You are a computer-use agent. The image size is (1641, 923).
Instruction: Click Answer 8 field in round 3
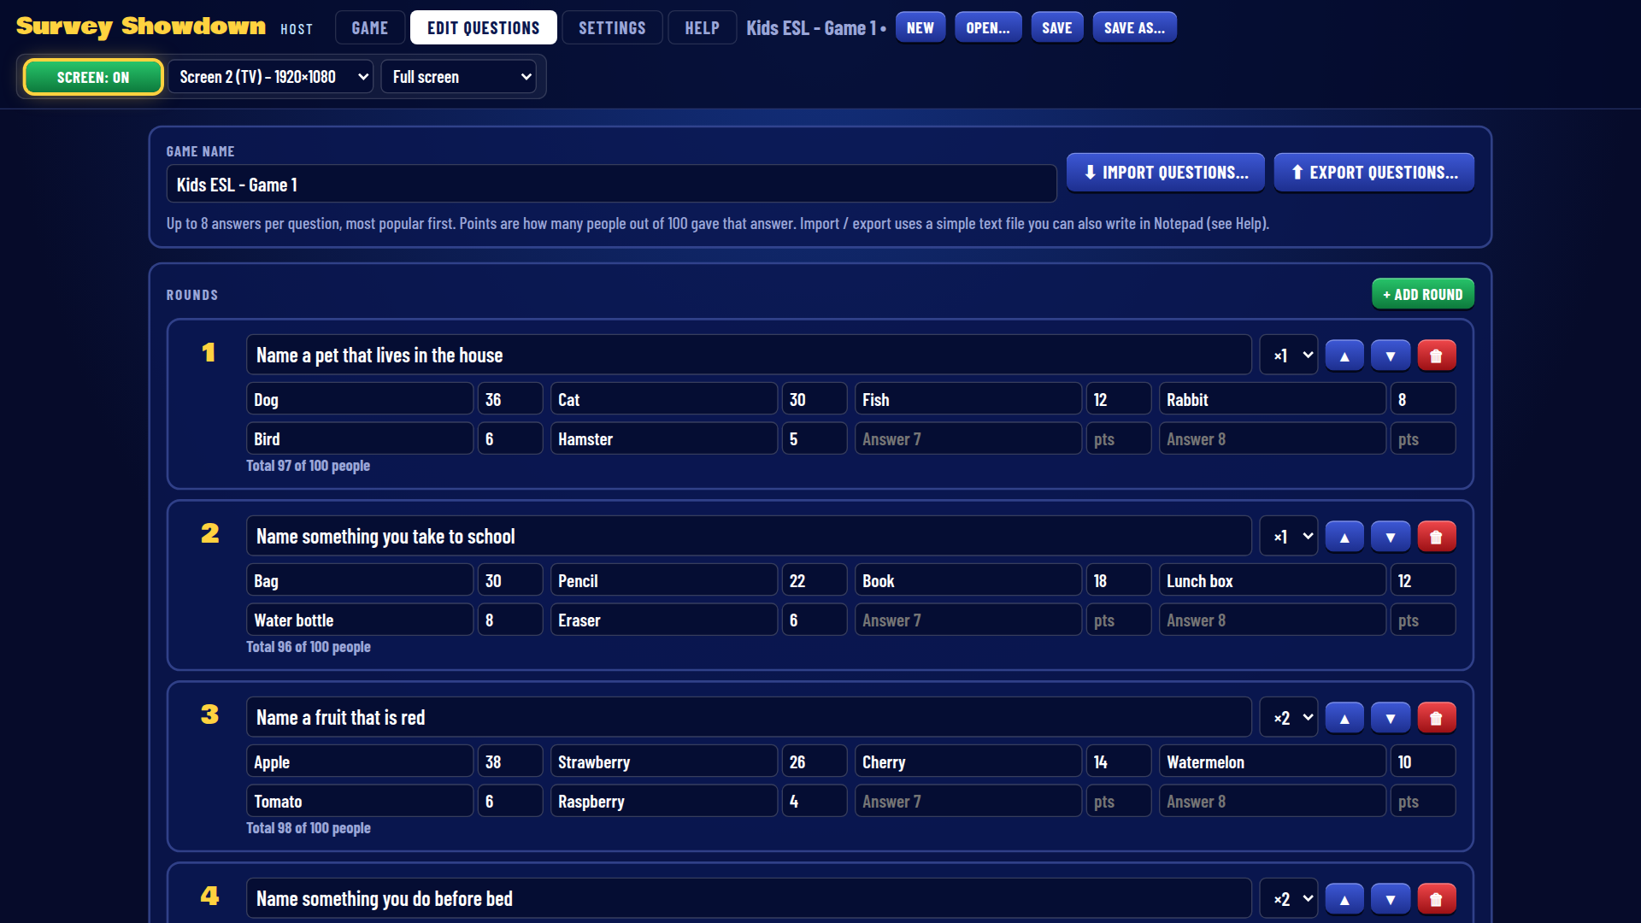tap(1273, 801)
